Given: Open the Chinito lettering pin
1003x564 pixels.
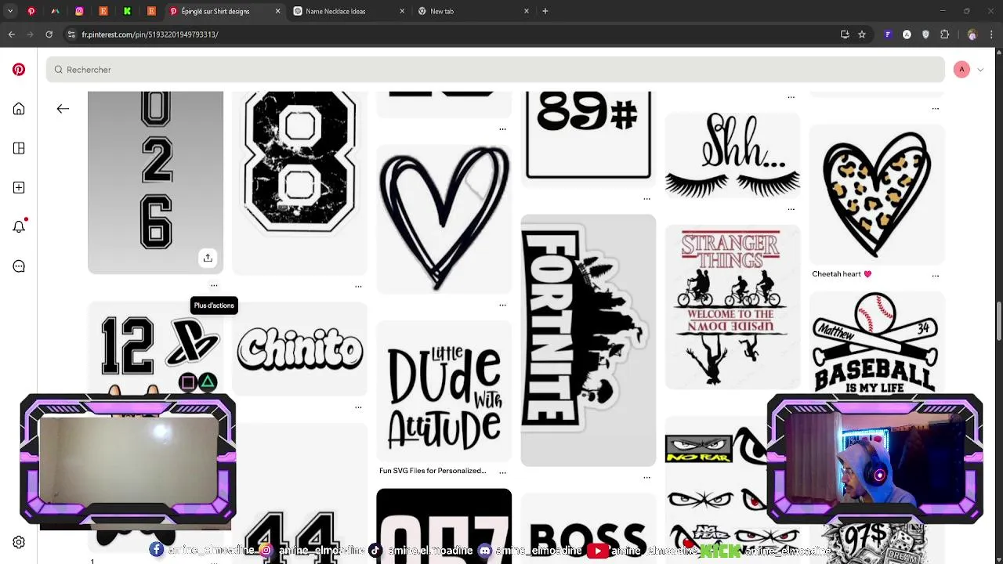Looking at the screenshot, I should [x=300, y=349].
